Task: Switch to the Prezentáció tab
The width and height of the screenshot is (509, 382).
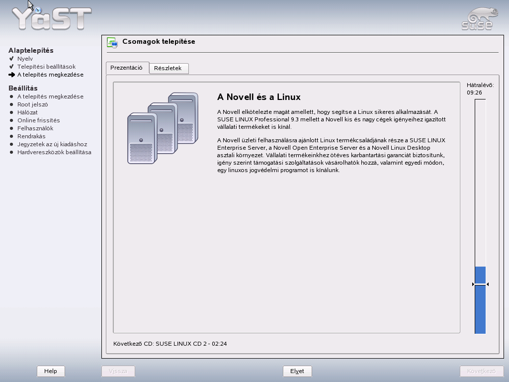Action: 127,68
